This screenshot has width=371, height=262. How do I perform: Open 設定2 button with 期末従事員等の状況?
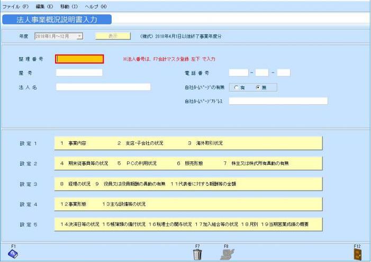tap(188, 164)
